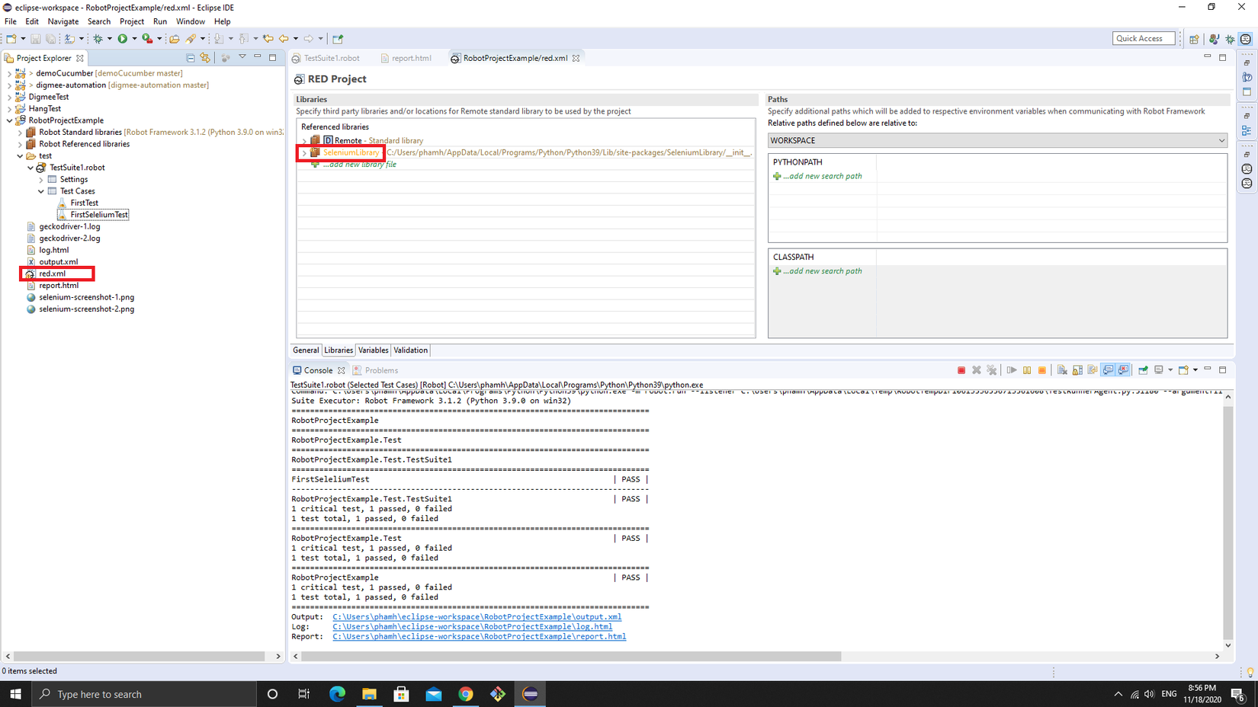
Task: Click the Debug bug icon in main toolbar
Action: point(98,39)
